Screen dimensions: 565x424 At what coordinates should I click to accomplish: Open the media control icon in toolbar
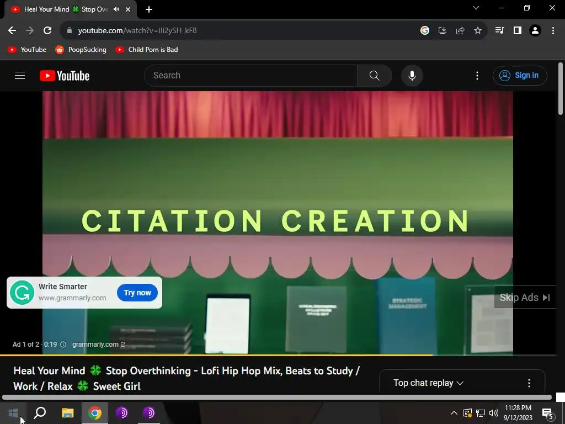tap(499, 31)
